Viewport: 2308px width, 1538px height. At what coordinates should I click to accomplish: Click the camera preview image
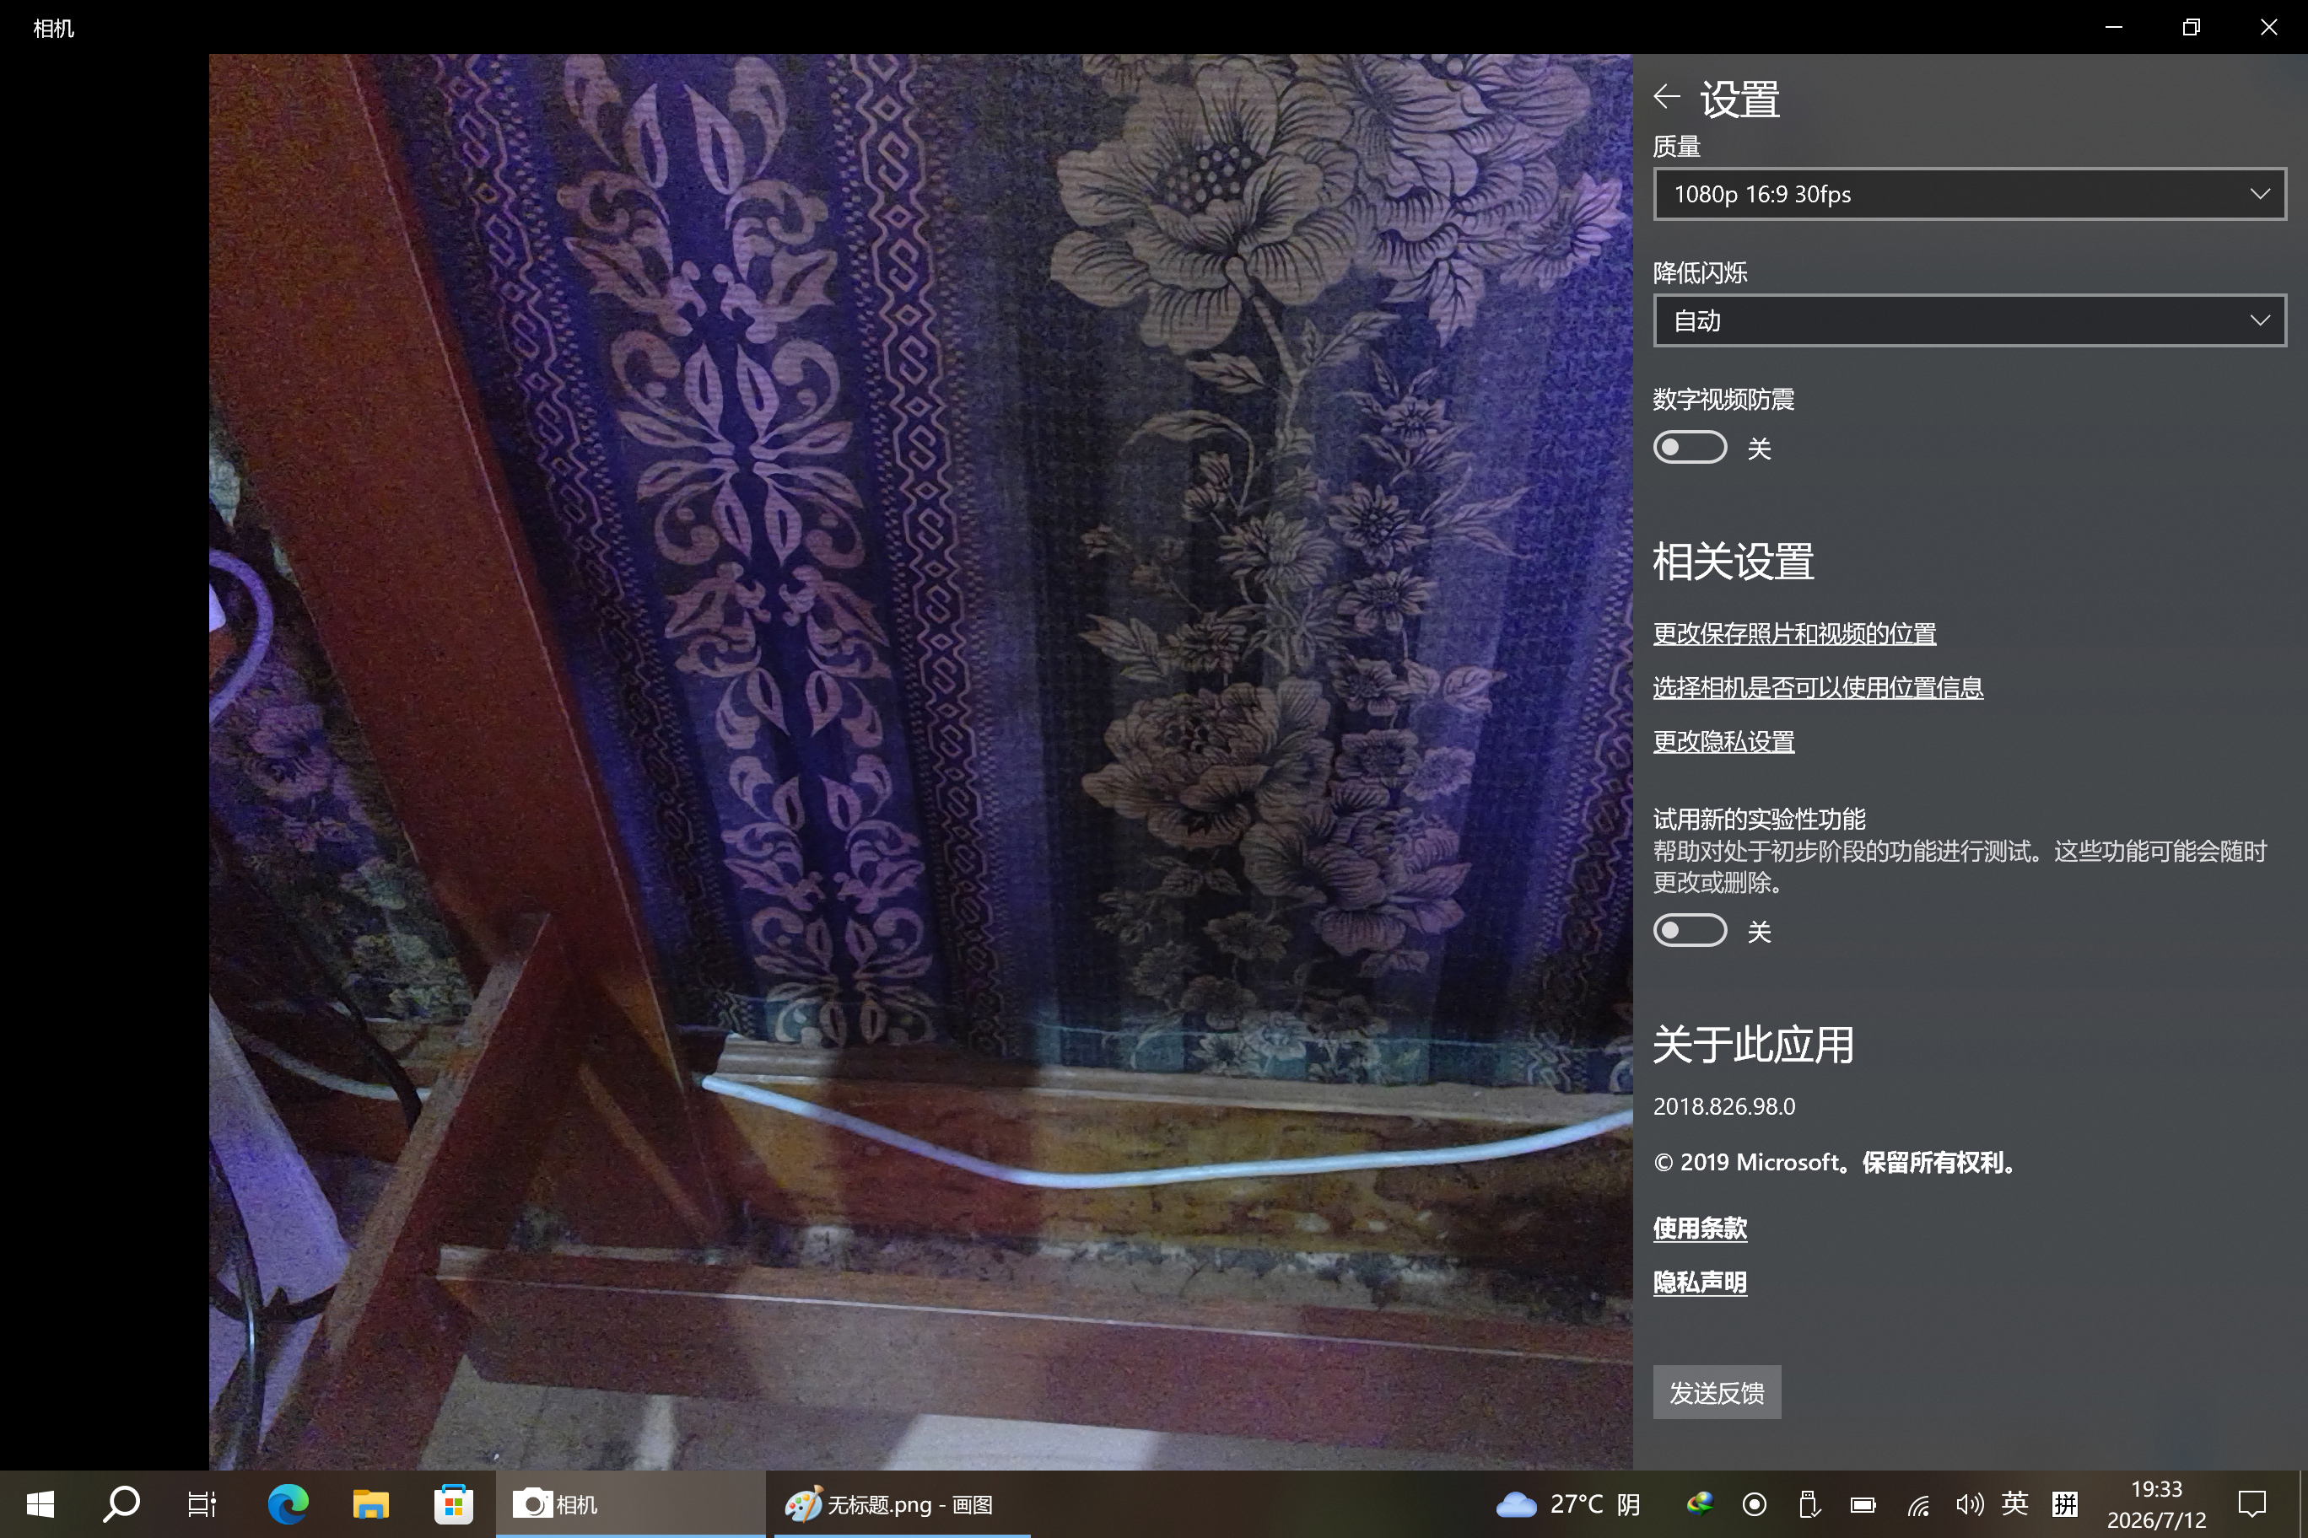pyautogui.click(x=920, y=762)
